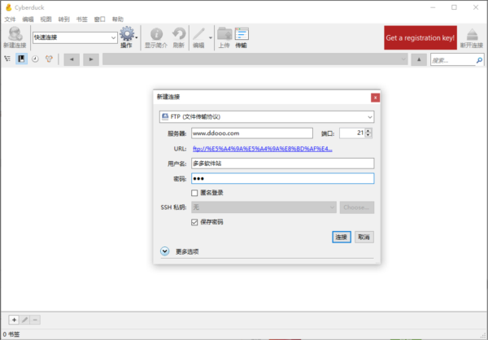The image size is (488, 340).
Task: Open the Edit (编辑) menu
Action: point(28,20)
